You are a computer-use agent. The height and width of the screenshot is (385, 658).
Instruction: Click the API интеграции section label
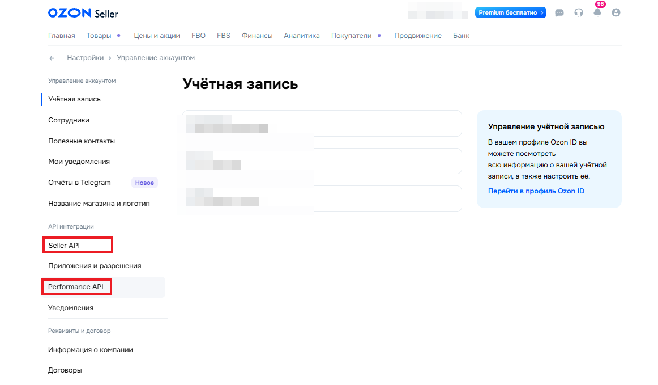click(x=71, y=226)
